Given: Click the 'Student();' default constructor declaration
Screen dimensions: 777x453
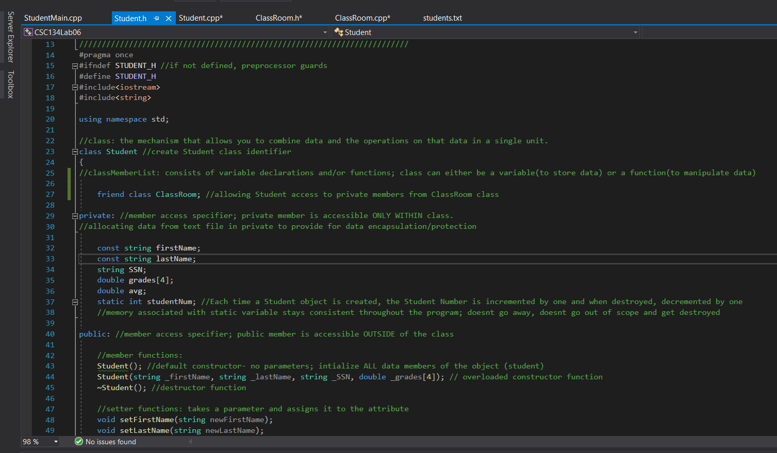Looking at the screenshot, I should [120, 366].
